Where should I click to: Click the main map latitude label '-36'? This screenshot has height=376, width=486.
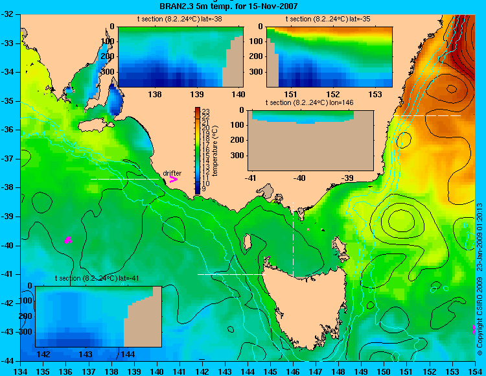tap(7, 130)
